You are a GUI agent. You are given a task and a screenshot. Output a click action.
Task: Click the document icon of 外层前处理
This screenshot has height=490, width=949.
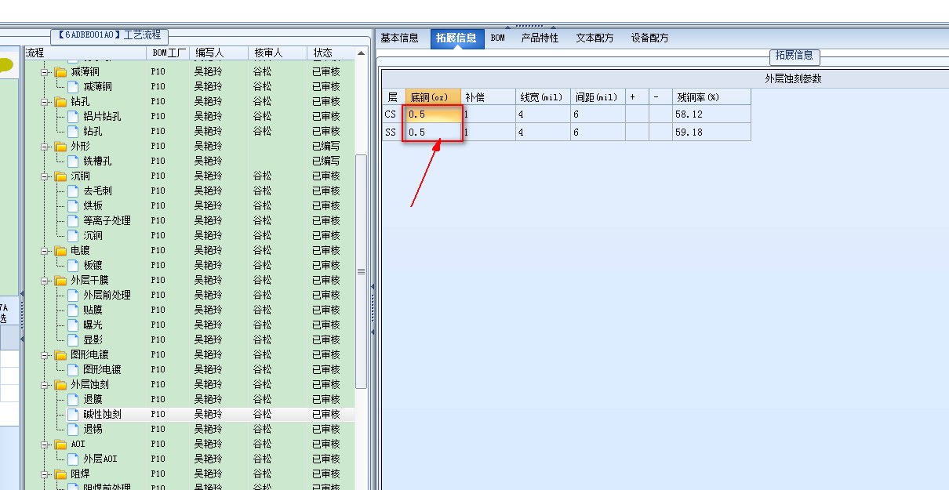(x=74, y=295)
